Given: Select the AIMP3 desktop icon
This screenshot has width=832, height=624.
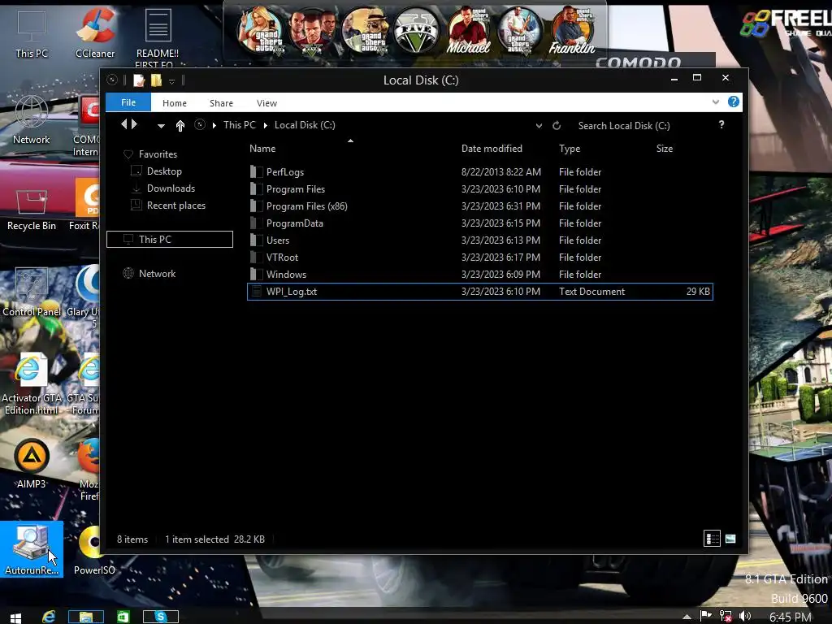Looking at the screenshot, I should (x=32, y=464).
